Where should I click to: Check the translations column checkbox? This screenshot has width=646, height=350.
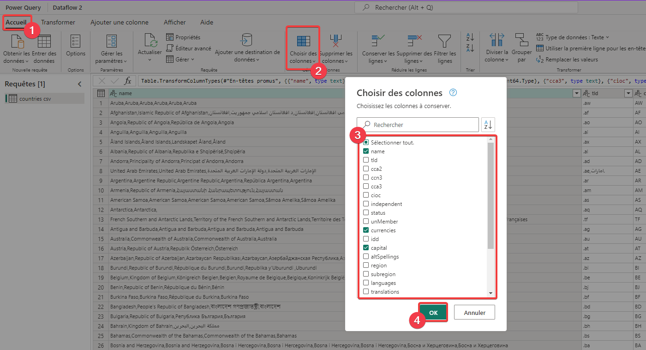click(366, 292)
